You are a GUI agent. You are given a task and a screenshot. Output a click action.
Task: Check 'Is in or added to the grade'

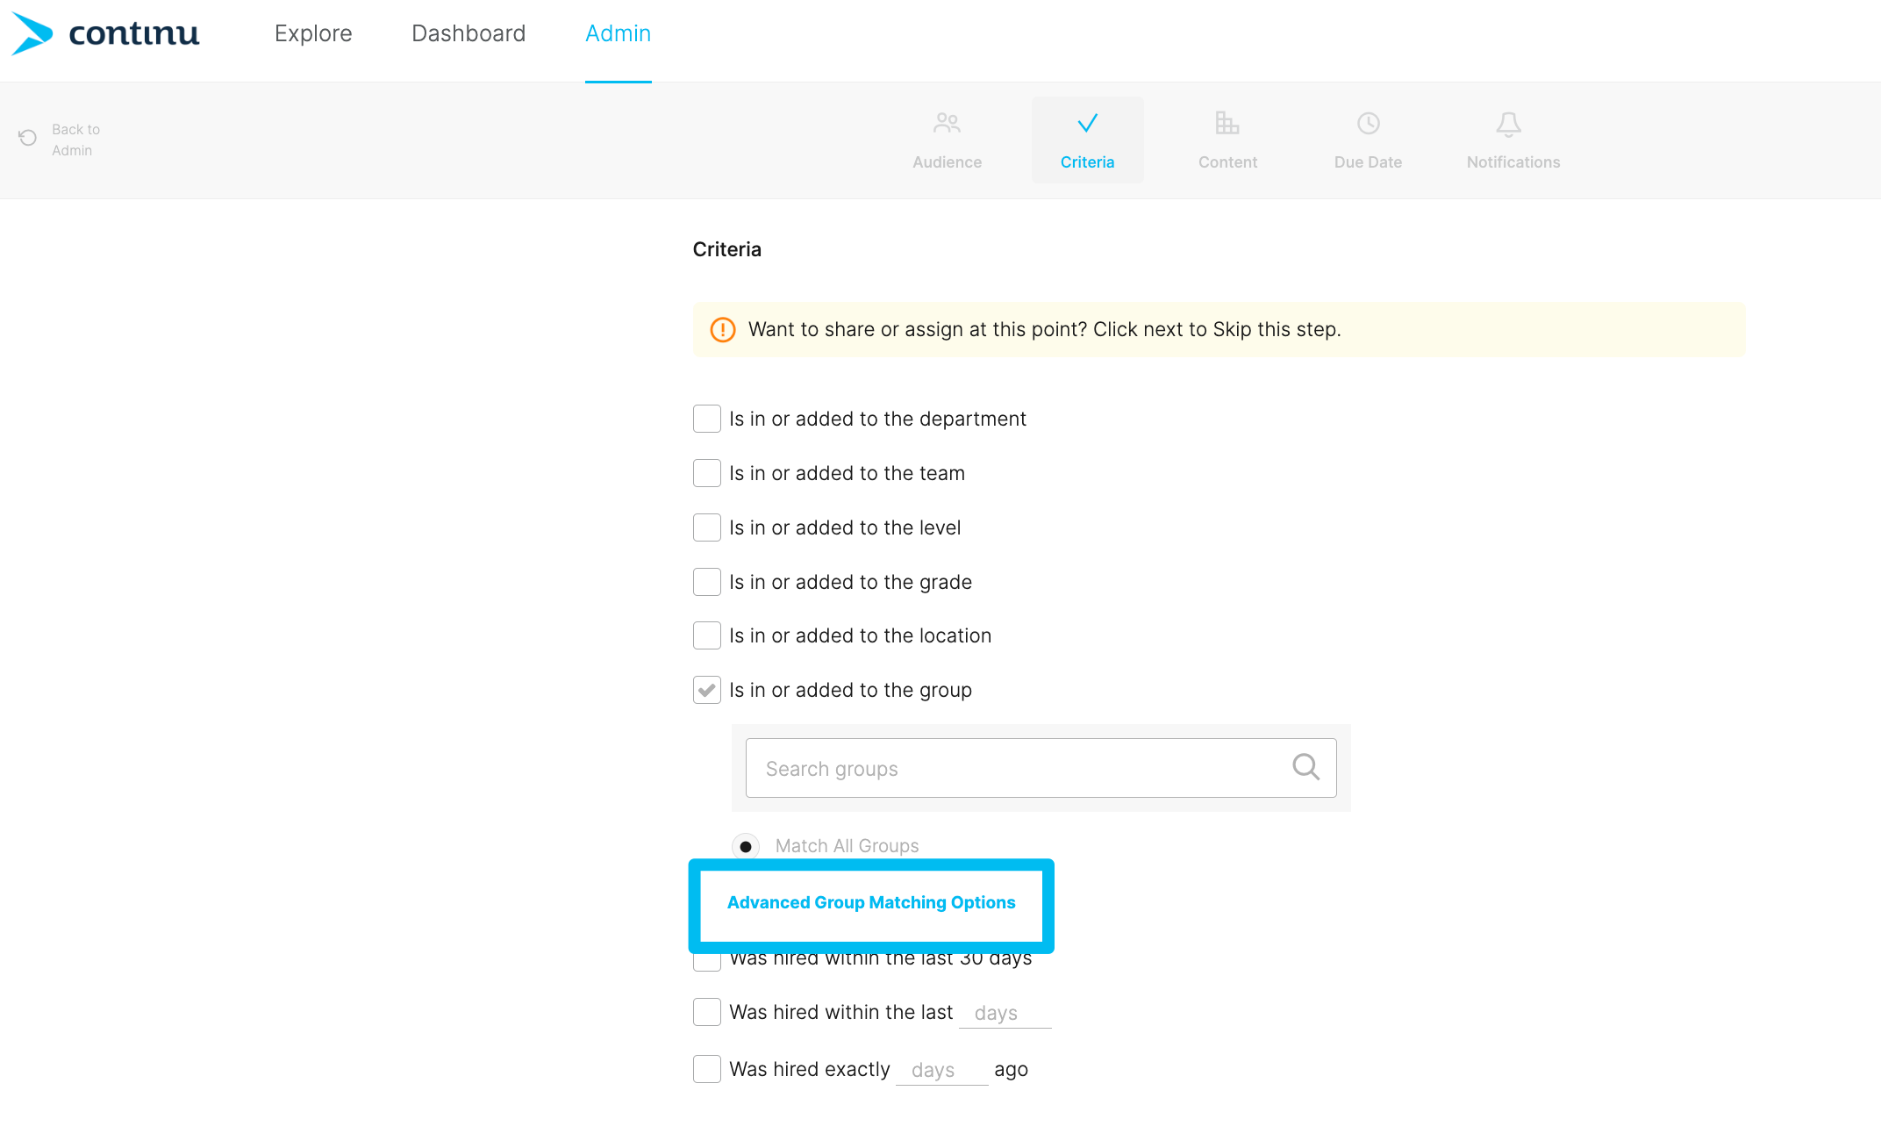(706, 582)
